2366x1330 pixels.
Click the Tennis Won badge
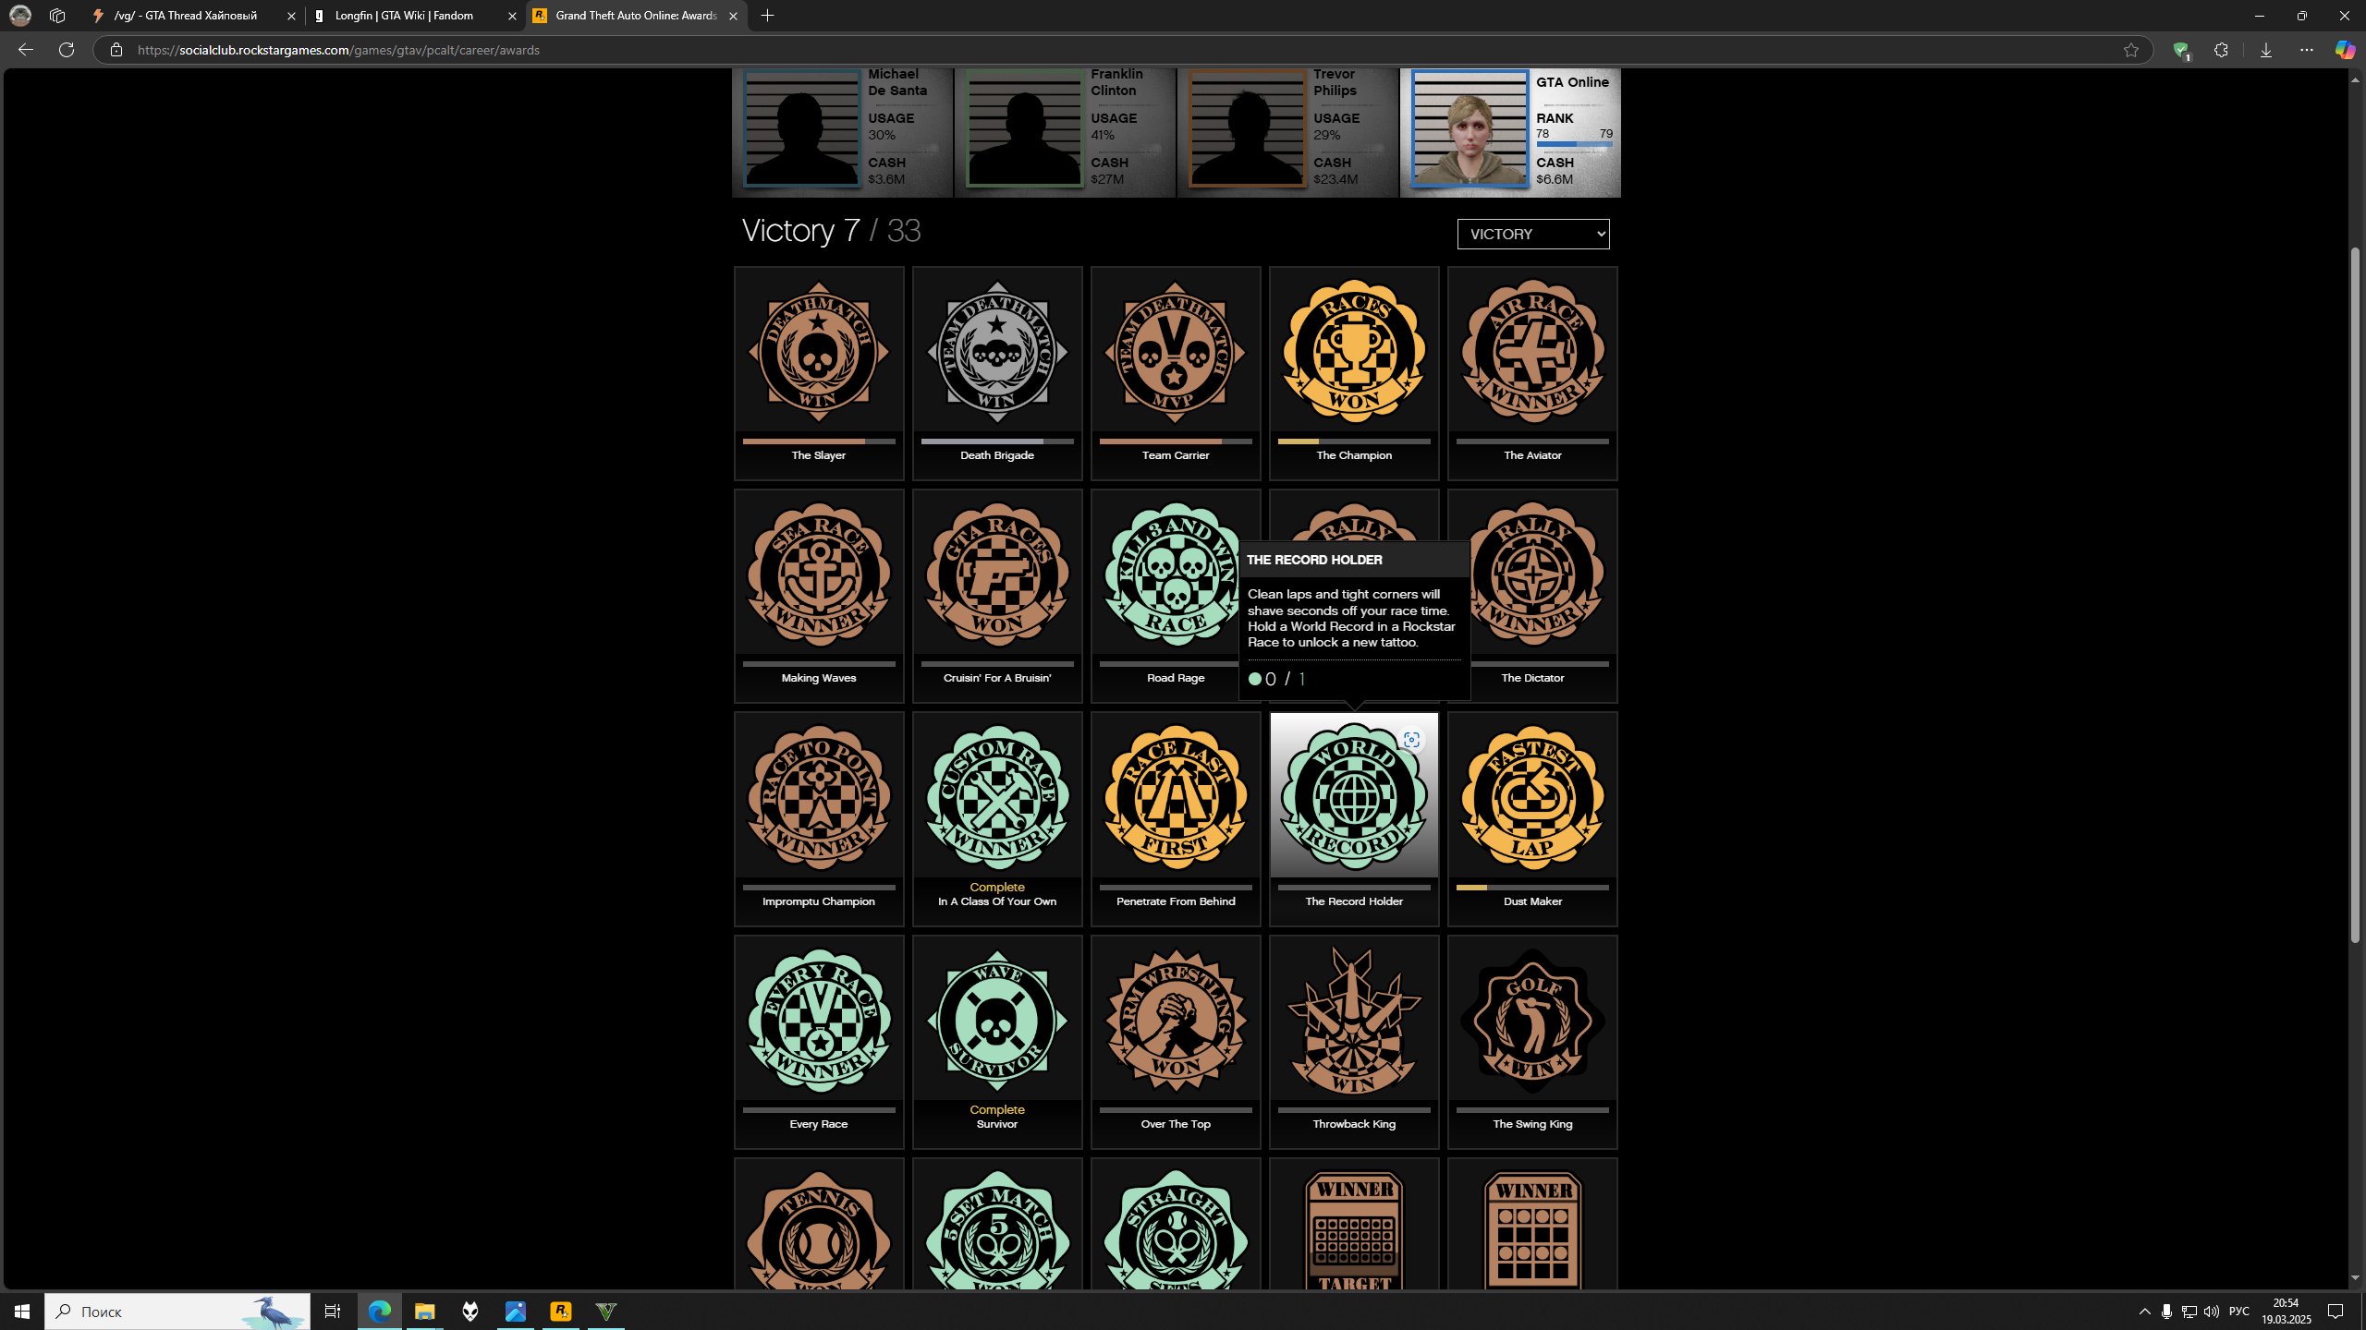pyautogui.click(x=818, y=1230)
